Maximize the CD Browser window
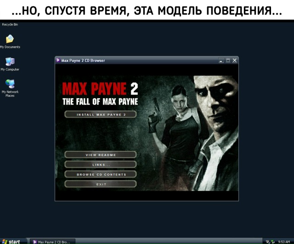 pyautogui.click(x=228, y=60)
